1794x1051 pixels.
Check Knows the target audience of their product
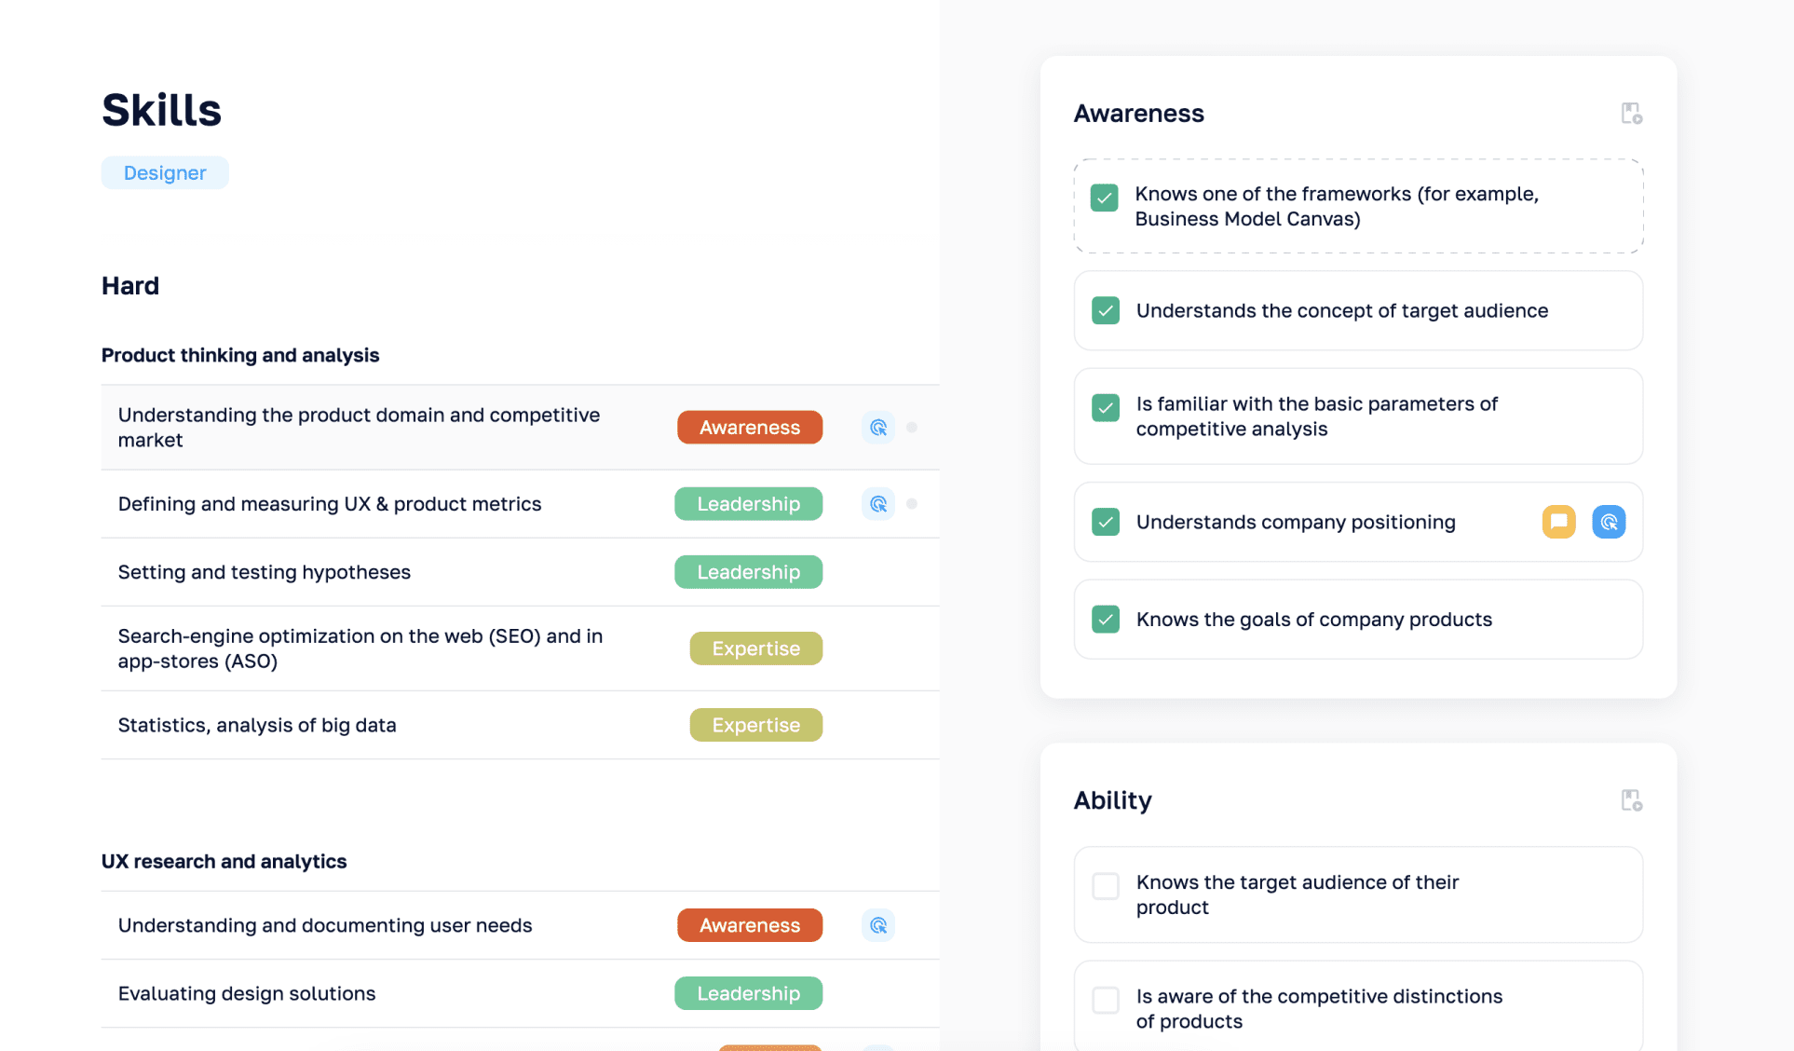pos(1105,885)
